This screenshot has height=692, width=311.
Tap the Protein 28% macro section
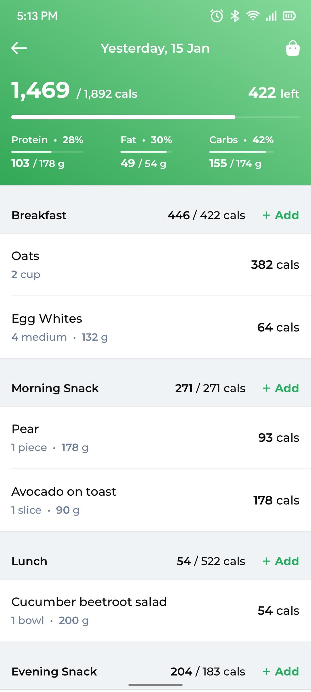coord(47,152)
